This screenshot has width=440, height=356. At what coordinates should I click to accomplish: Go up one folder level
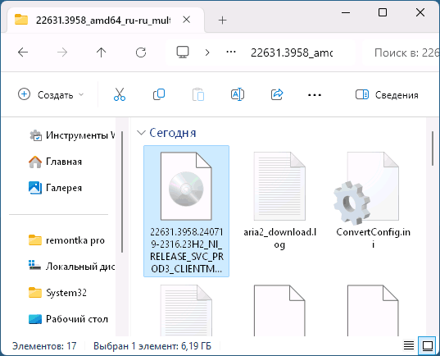click(101, 52)
